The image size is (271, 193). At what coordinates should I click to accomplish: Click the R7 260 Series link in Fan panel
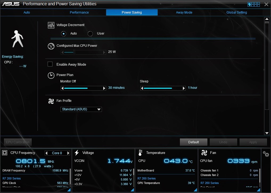[x=210, y=183]
